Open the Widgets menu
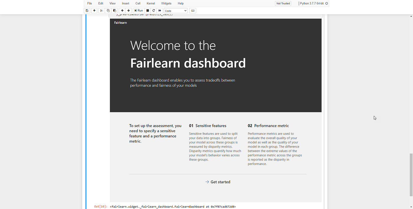 [x=166, y=3]
